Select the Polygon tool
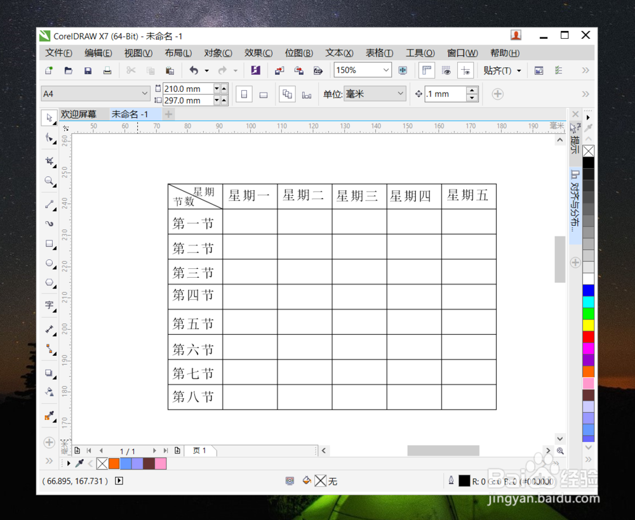 coord(49,282)
